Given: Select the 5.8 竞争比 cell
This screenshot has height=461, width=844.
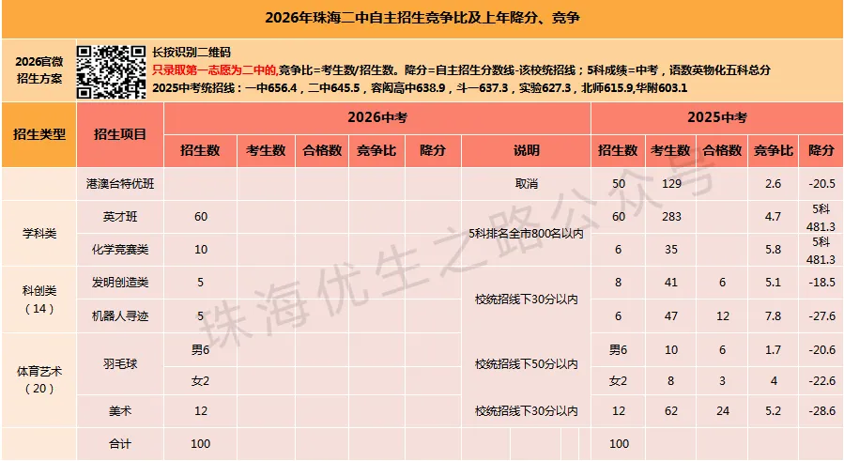Looking at the screenshot, I should 773,250.
